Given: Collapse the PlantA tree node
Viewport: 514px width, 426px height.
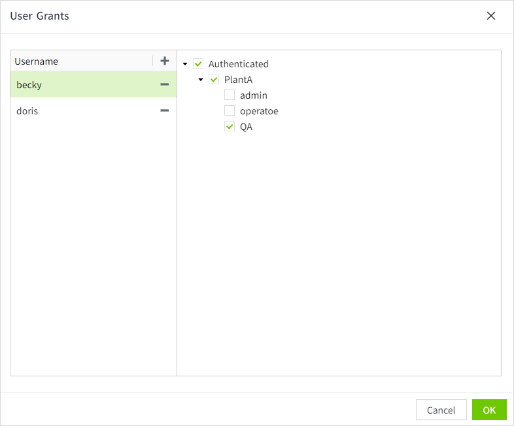Looking at the screenshot, I should tap(201, 80).
